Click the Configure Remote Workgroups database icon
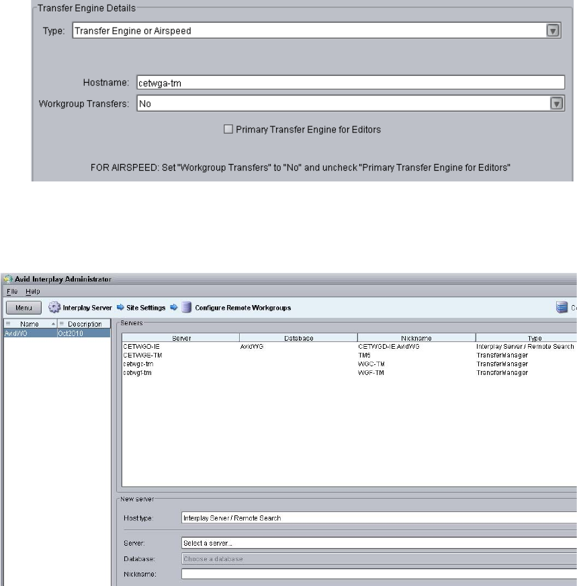Screen dimensions: 577x586 (186, 307)
